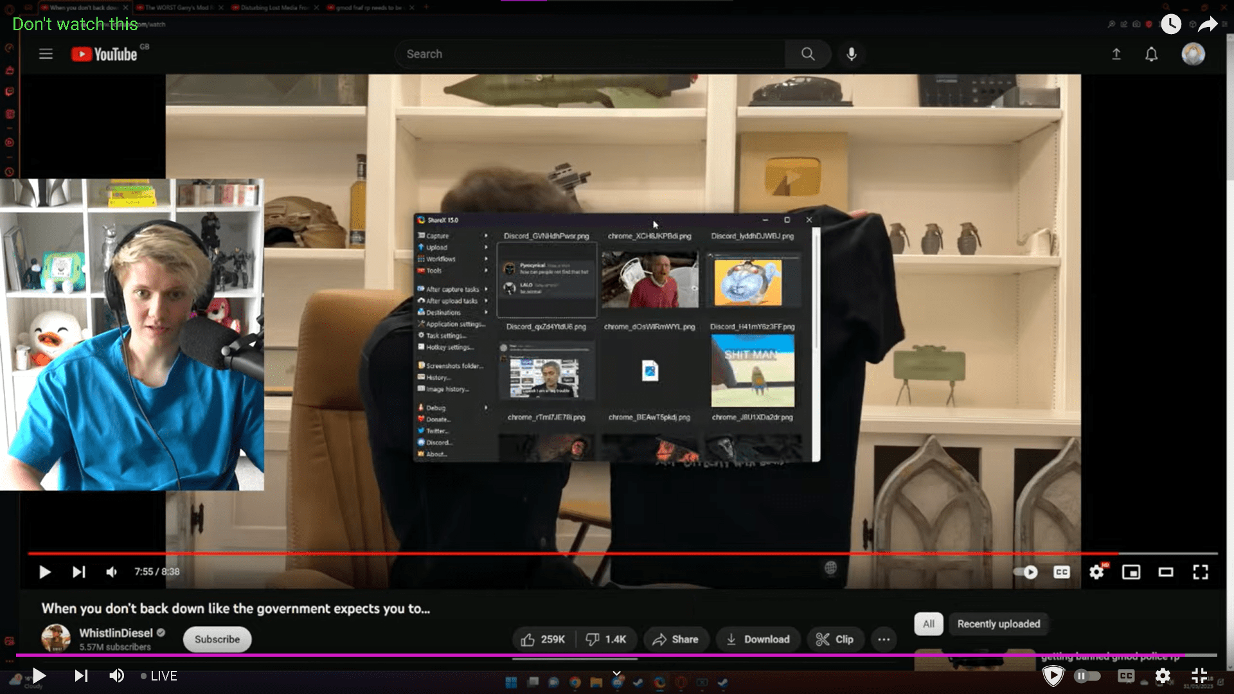Toggle inner player closed captions CC
Viewport: 1234px width, 694px height.
point(1062,572)
